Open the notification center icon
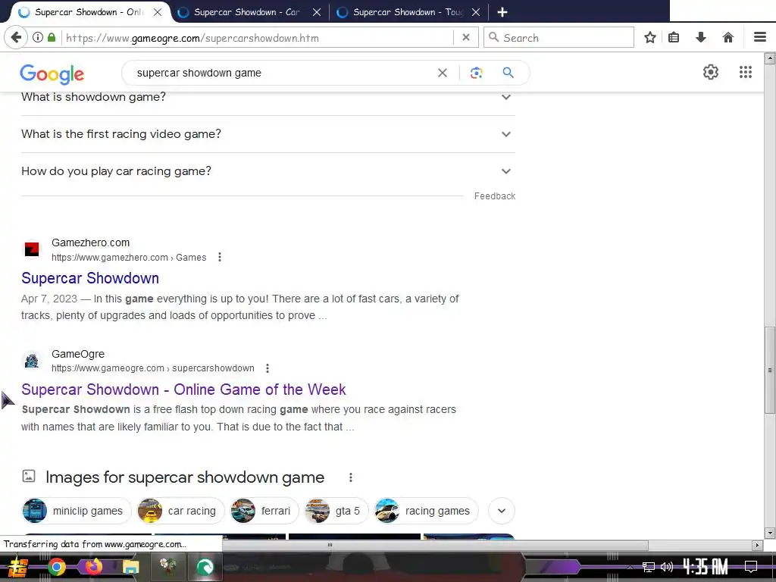The image size is (776, 582). coord(751,567)
